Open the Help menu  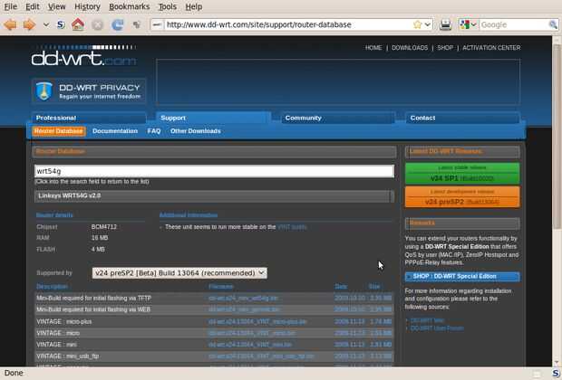coord(194,6)
